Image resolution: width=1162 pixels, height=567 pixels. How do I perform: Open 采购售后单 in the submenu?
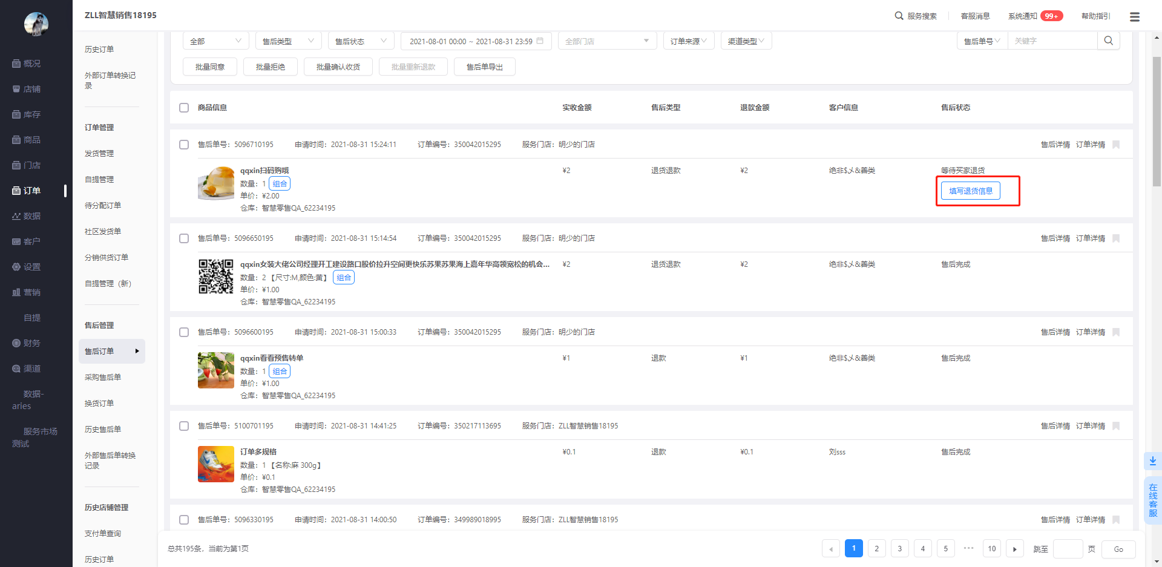point(103,378)
